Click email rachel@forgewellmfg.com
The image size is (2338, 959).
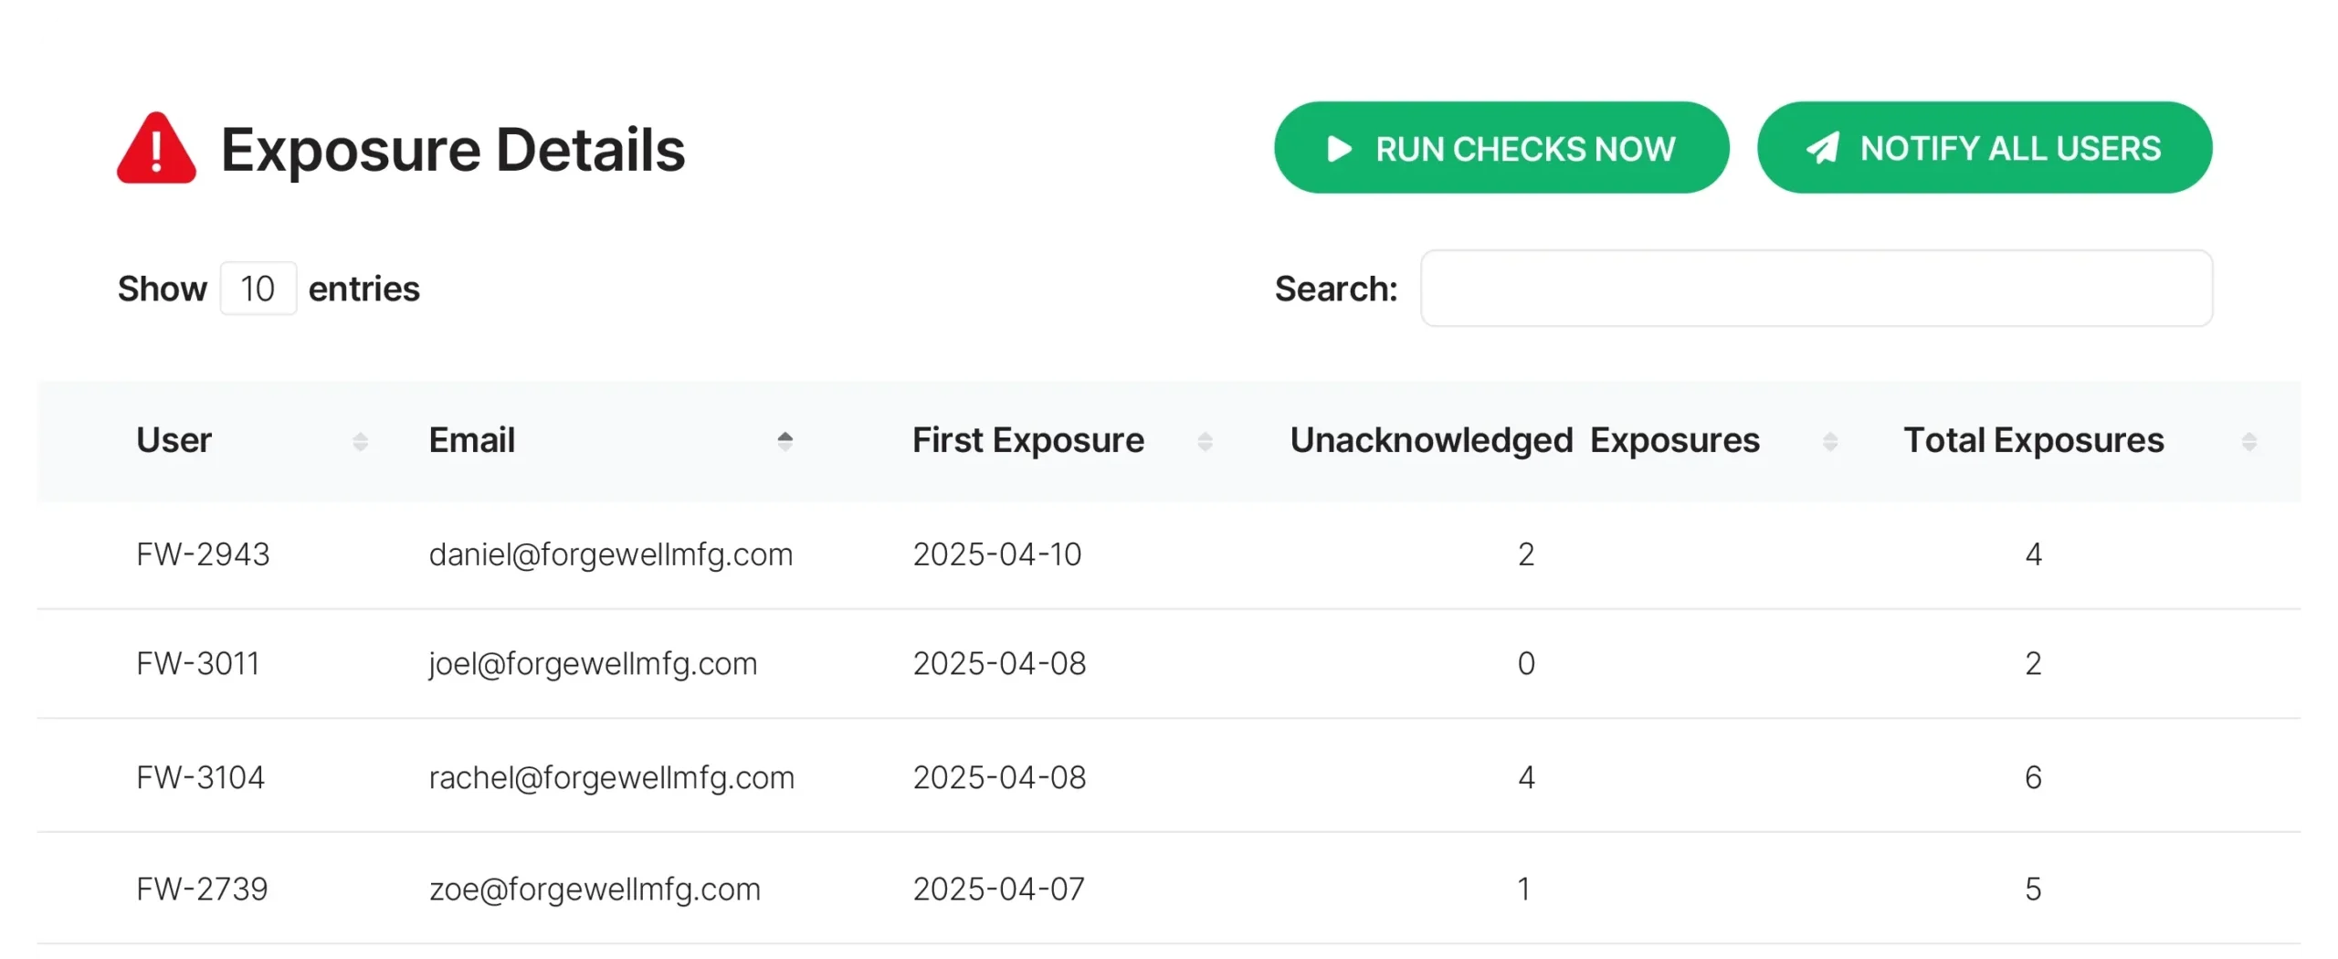(611, 777)
